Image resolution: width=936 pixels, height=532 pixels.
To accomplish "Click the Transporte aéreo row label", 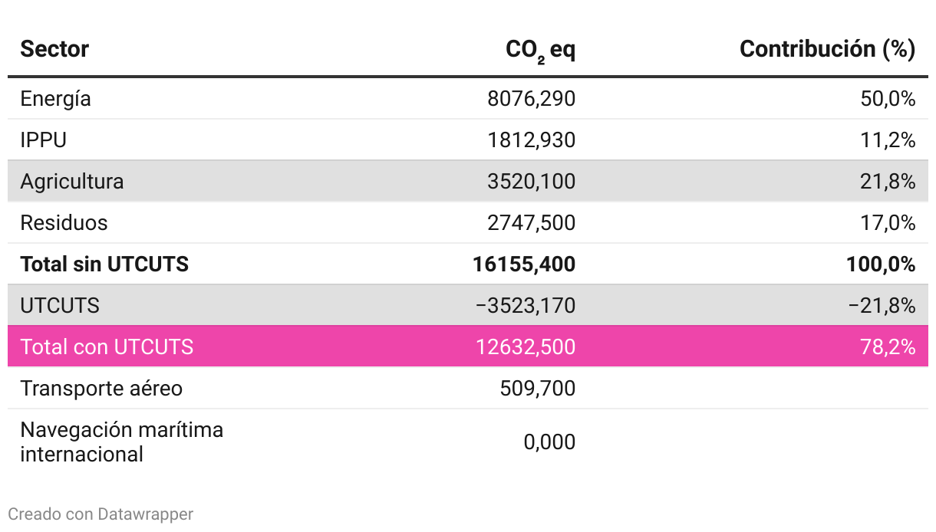I will point(101,388).
